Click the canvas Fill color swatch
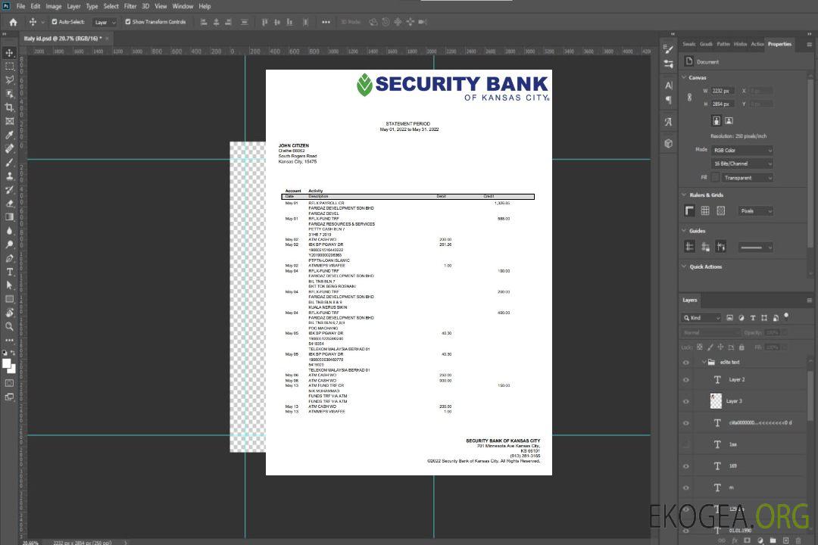The height and width of the screenshot is (545, 818). pyautogui.click(x=715, y=178)
